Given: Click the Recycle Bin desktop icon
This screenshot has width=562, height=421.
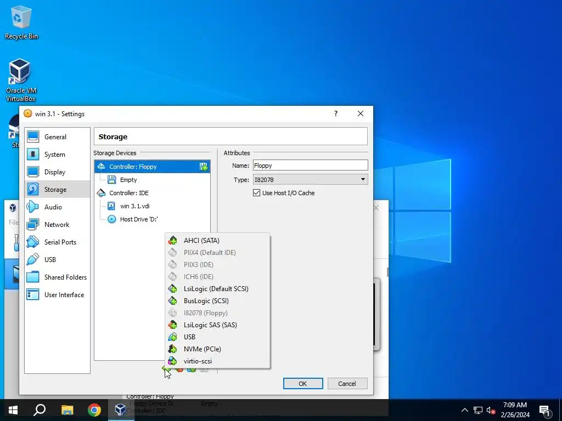Looking at the screenshot, I should [21, 22].
